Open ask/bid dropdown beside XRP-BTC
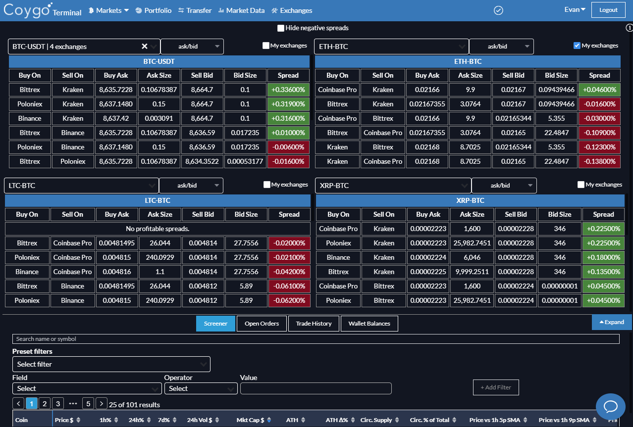This screenshot has height=427, width=633. pyautogui.click(x=504, y=186)
